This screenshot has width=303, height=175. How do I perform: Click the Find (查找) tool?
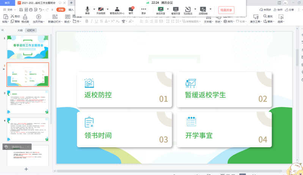(x=268, y=16)
